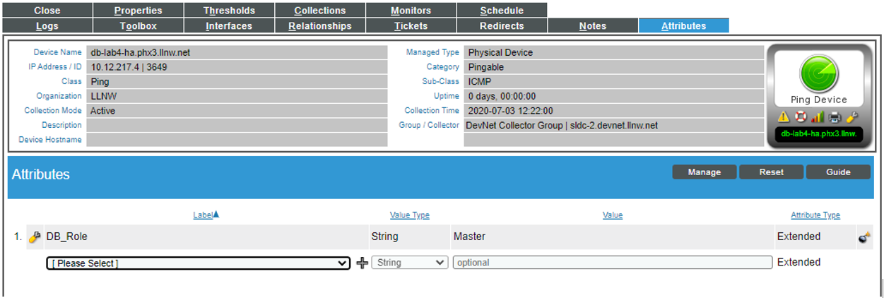Click the wrench icon beside DB_Role
The width and height of the screenshot is (884, 298).
click(35, 237)
